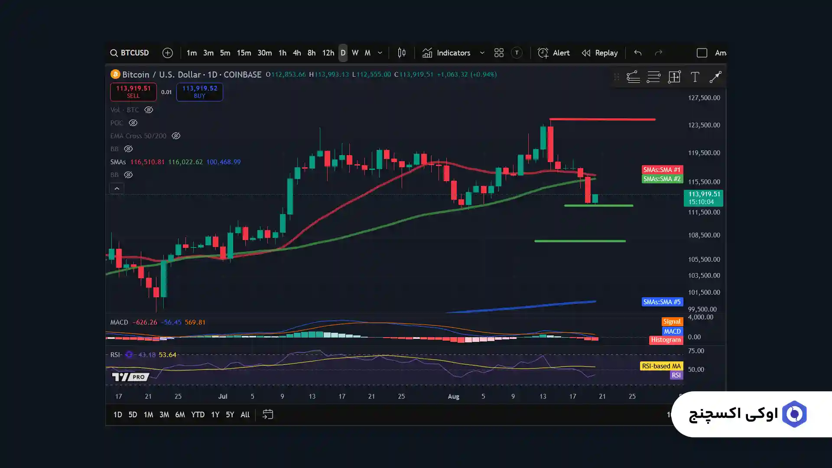Open the candlestick chart style icon
Viewport: 832px width, 468px height.
(x=402, y=53)
